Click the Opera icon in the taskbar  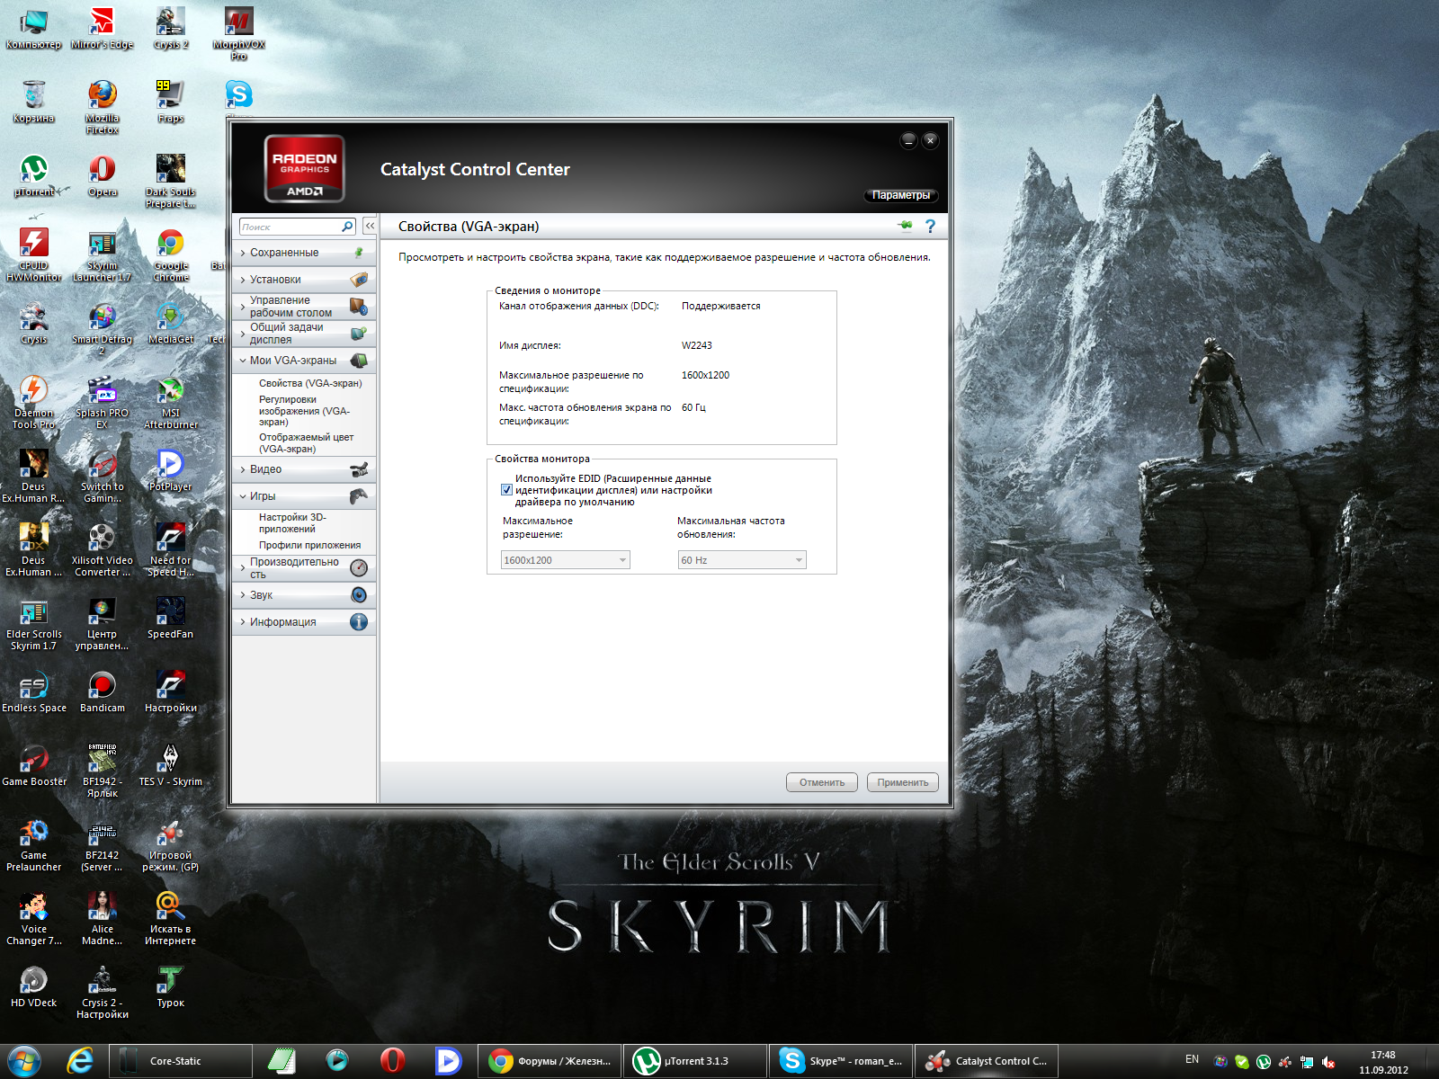pos(392,1061)
